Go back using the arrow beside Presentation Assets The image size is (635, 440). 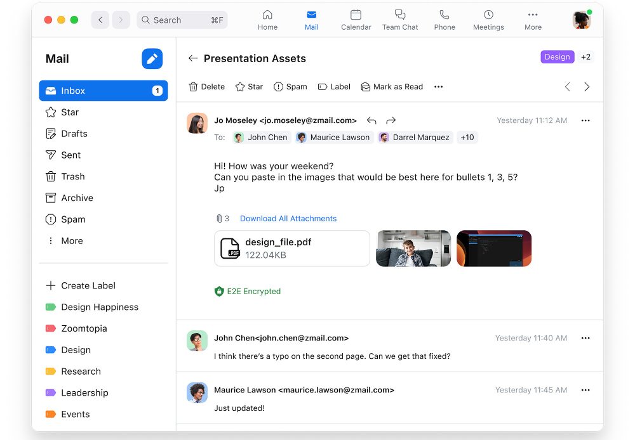193,58
